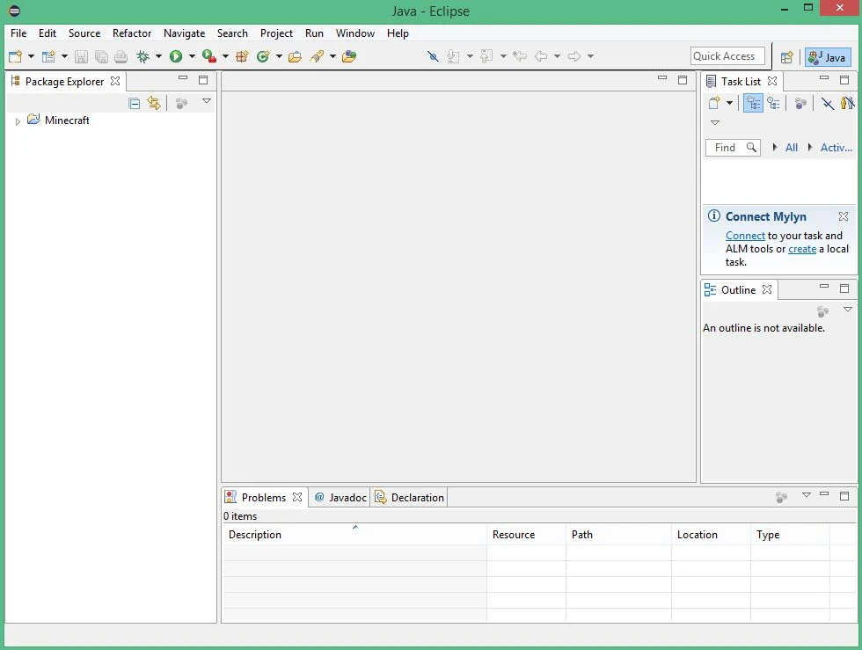Image resolution: width=862 pixels, height=650 pixels.
Task: Expand the Minecraft project tree node
Action: 18,121
